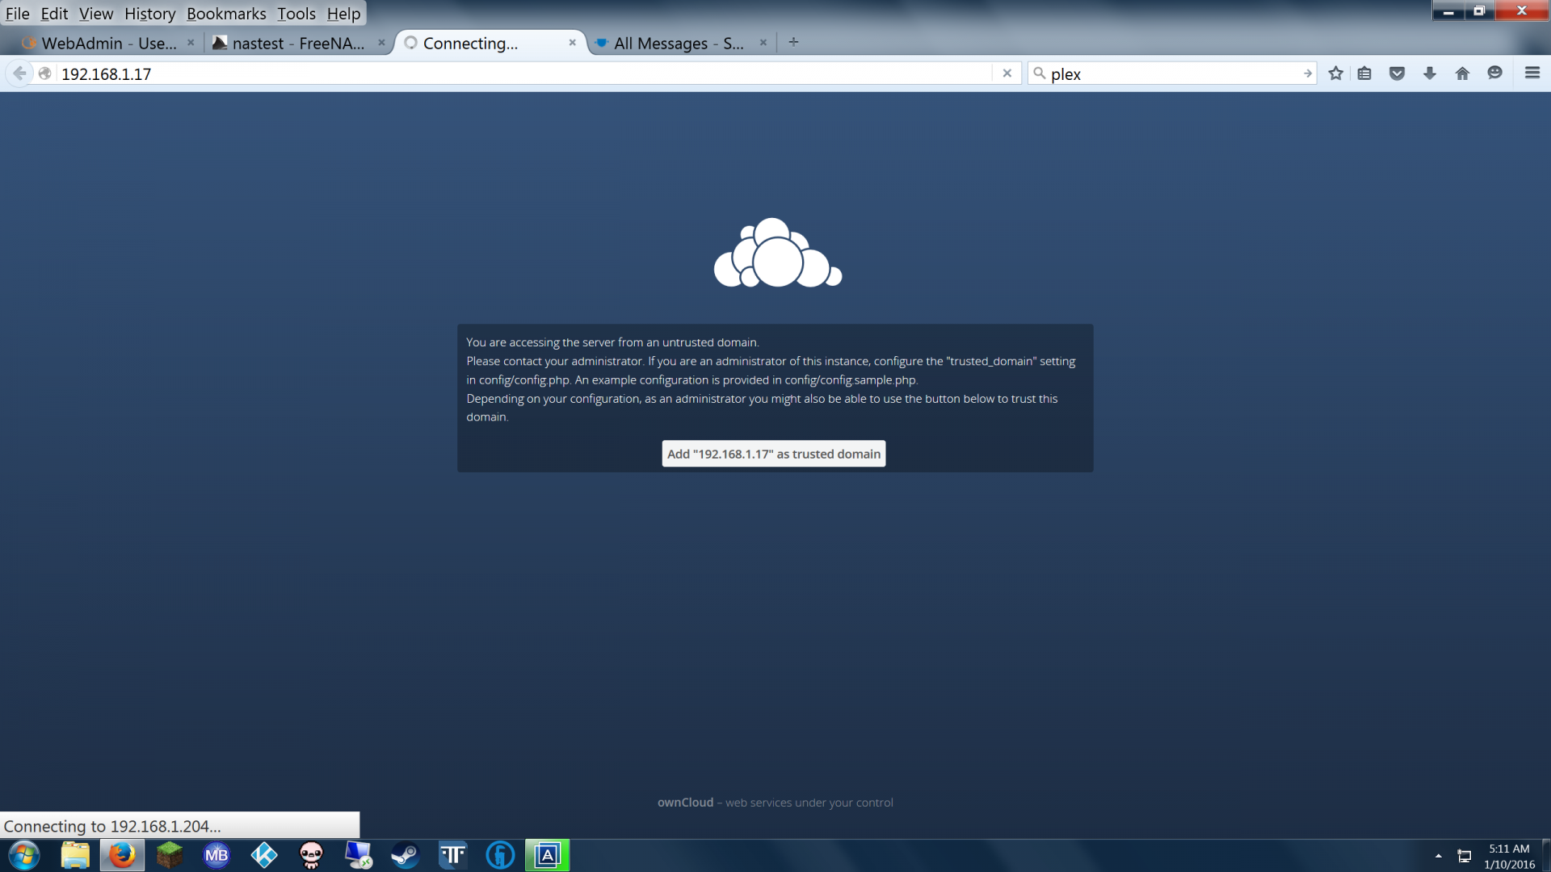Open the green A taskbar application
The image size is (1551, 872).
click(x=548, y=855)
